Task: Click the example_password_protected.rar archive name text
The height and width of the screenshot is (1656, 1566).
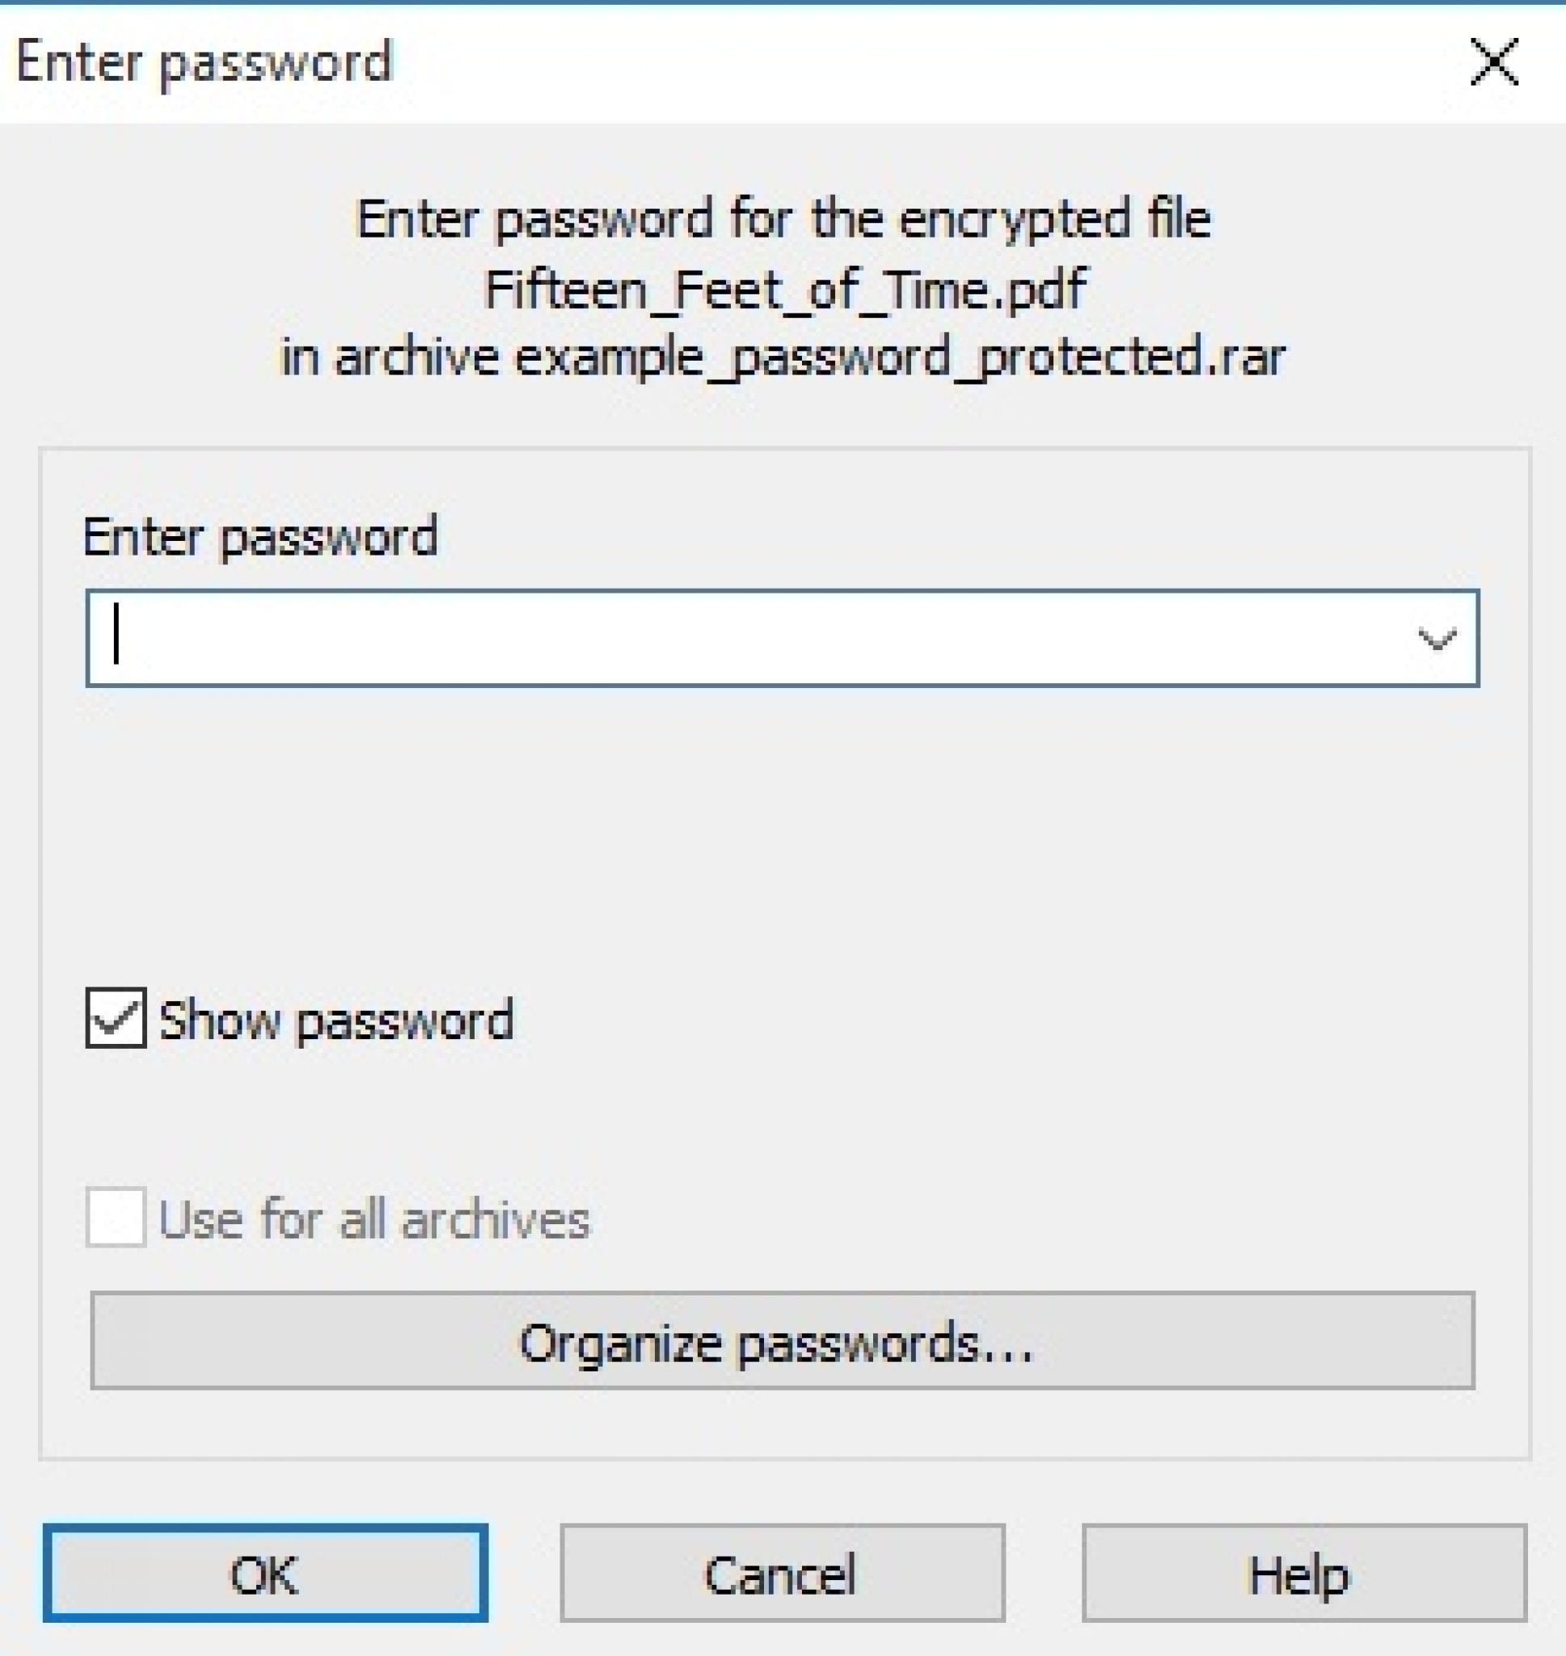Action: 899,357
